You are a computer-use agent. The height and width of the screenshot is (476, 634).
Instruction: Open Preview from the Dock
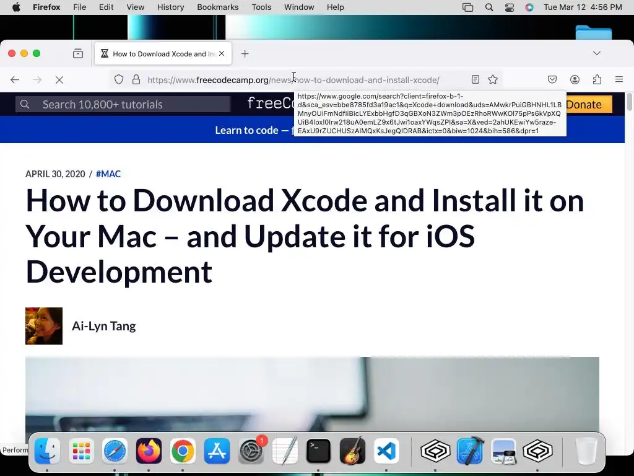[503, 451]
